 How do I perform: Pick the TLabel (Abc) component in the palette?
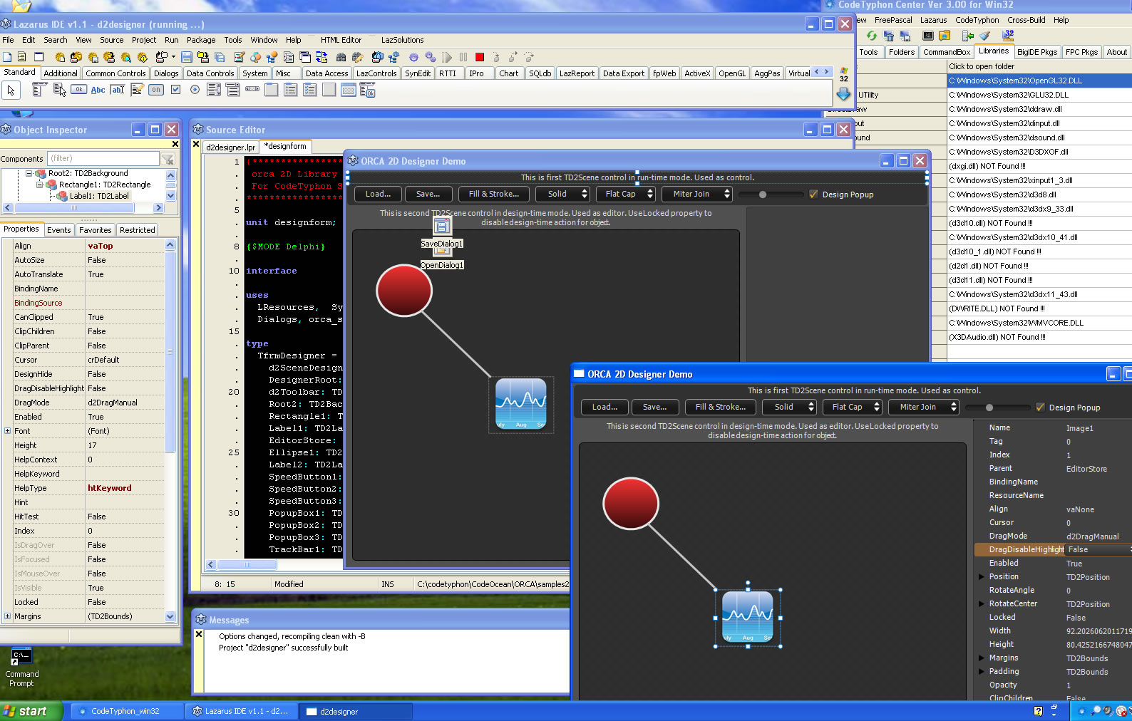(98, 90)
